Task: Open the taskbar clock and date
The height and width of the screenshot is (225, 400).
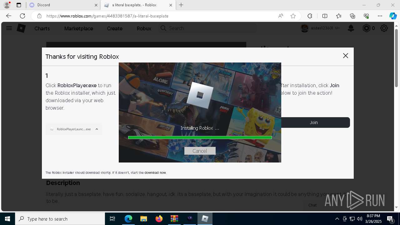Action: pos(373,219)
